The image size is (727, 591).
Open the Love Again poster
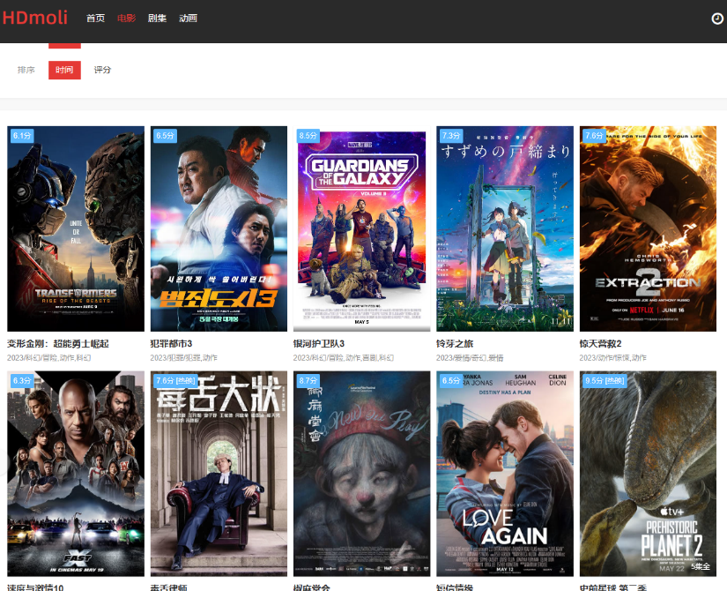pyautogui.click(x=505, y=474)
